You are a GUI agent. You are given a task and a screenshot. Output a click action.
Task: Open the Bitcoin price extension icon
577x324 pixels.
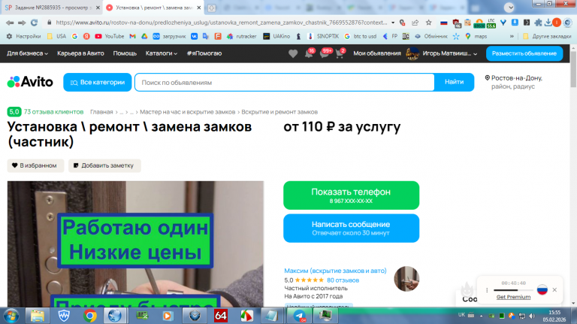point(479,23)
